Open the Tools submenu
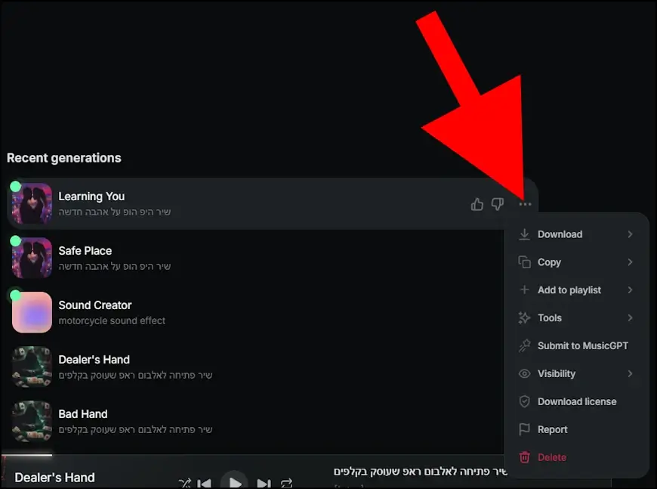This screenshot has height=489, width=657. [550, 318]
